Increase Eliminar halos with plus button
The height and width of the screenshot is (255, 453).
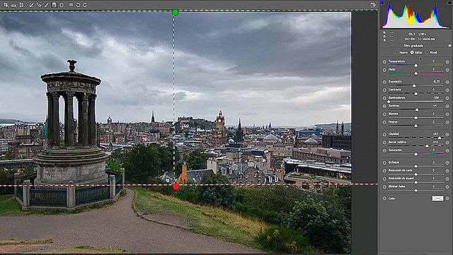pyautogui.click(x=447, y=187)
